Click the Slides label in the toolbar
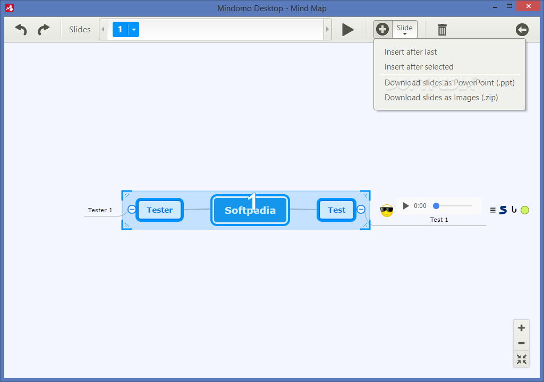 [x=80, y=30]
